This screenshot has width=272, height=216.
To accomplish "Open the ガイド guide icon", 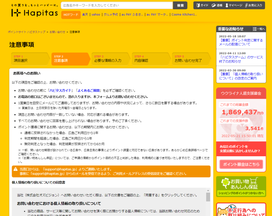I will (x=202, y=5).
